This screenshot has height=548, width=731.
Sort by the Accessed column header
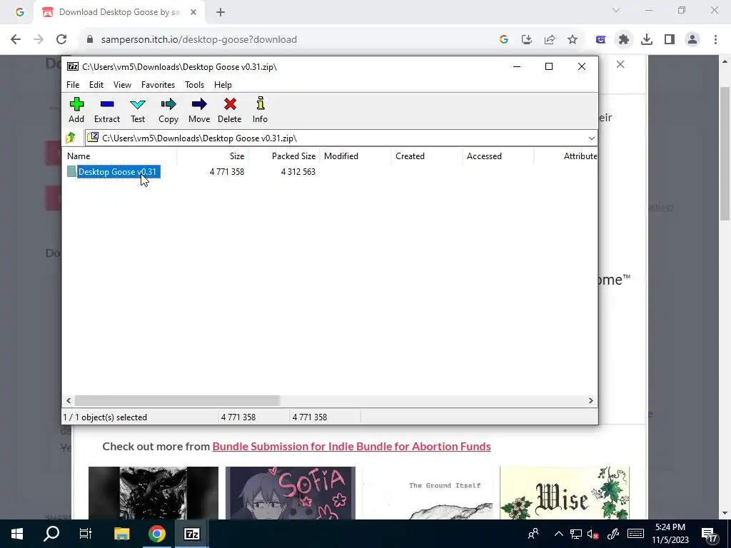click(498, 156)
